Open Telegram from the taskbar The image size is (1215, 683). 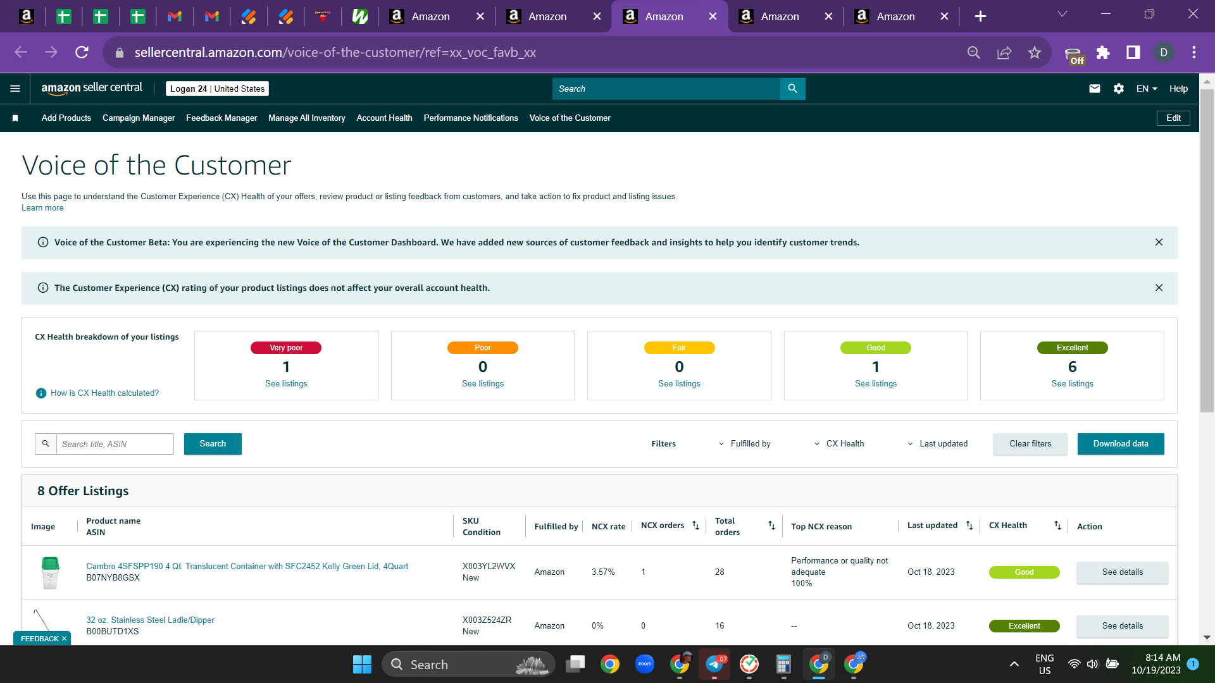714,664
